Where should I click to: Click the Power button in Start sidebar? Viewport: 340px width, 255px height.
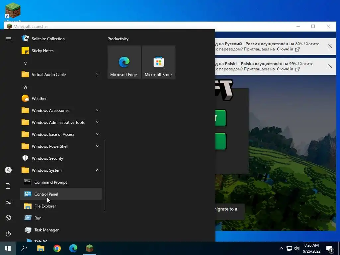click(8, 234)
